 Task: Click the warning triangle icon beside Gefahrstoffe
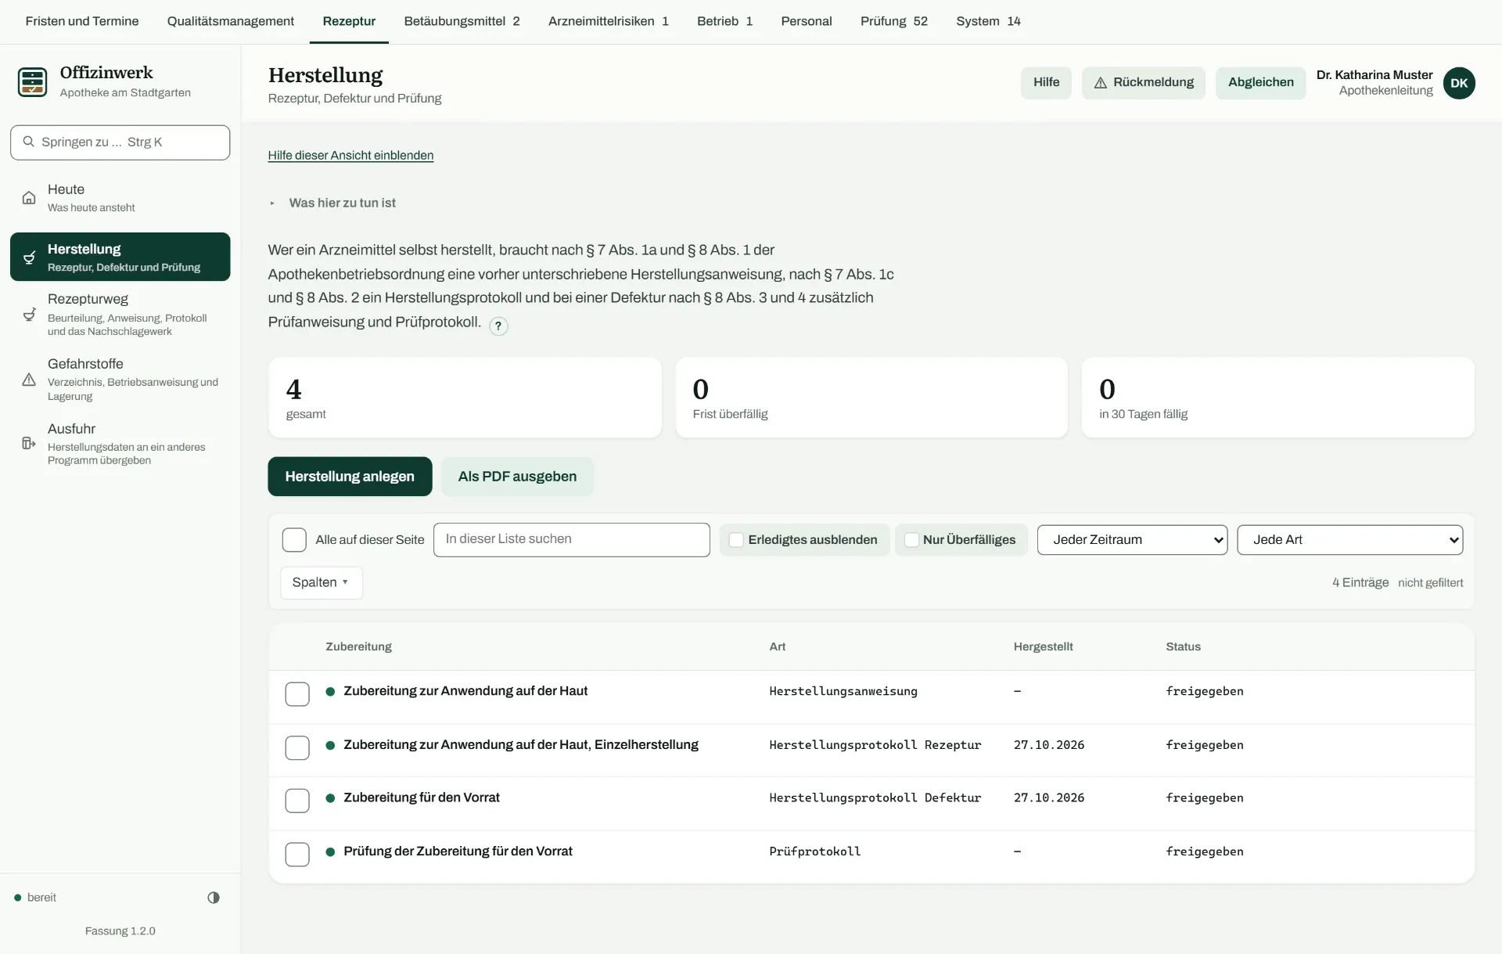[29, 380]
